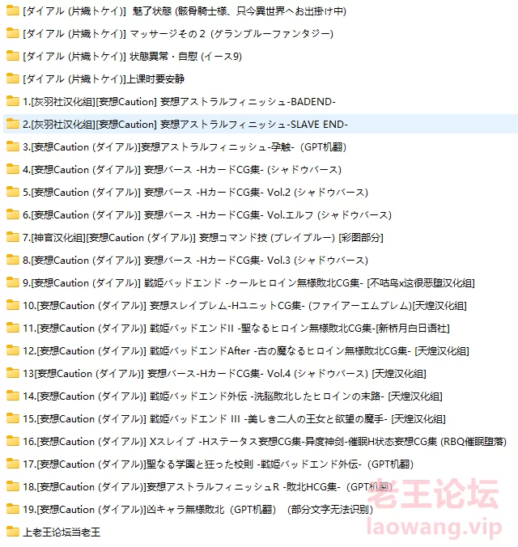Select folder name 状態異常・自慰 (イース9)

132,57
